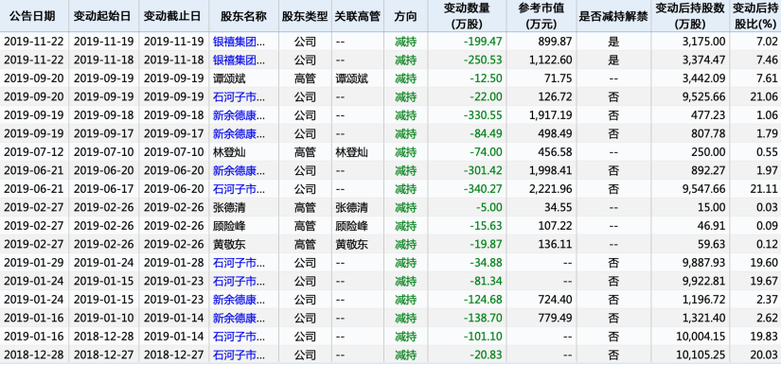Open 新余德康 link with -124.68 change

tap(239, 300)
